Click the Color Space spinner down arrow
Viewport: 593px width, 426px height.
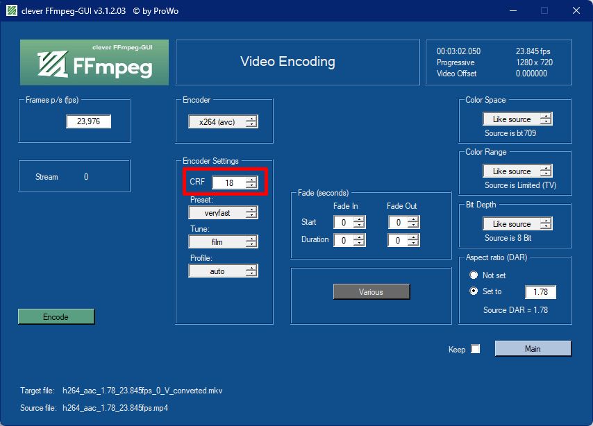point(546,122)
